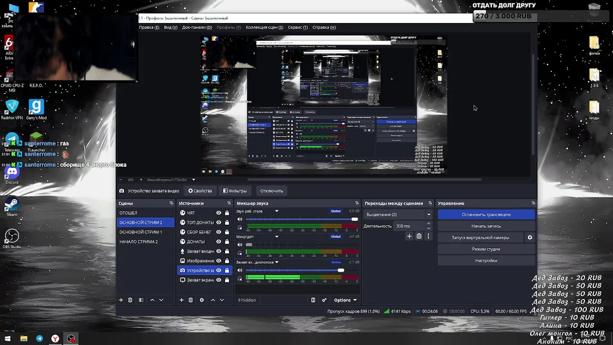Toggle monitoring headphone icon for Звук раб. стола

(x=240, y=228)
